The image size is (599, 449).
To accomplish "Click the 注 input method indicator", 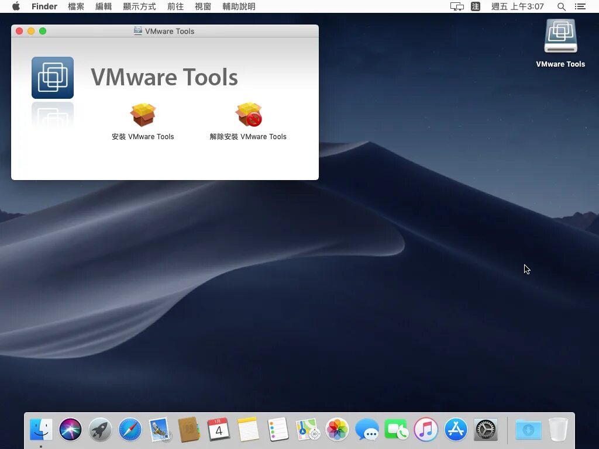I will point(475,6).
